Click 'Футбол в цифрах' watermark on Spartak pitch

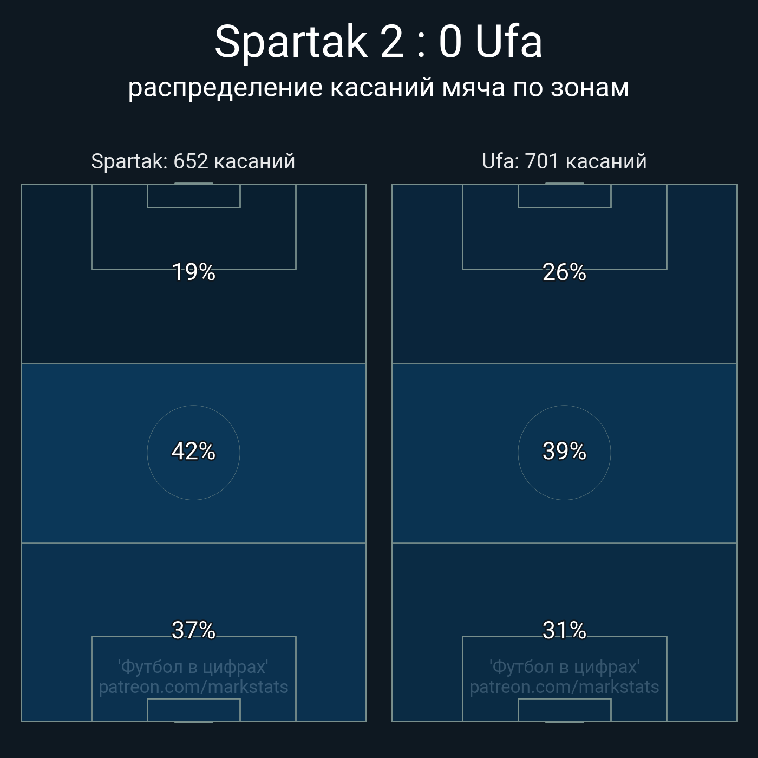tap(193, 666)
